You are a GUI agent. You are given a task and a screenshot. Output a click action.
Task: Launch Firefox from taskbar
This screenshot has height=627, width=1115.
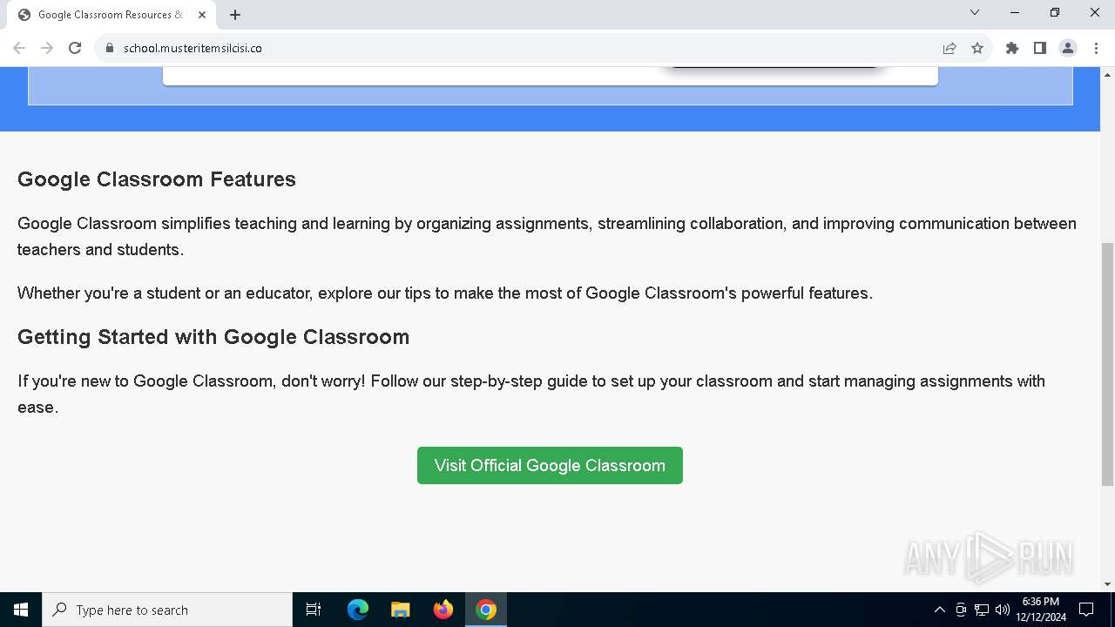443,610
